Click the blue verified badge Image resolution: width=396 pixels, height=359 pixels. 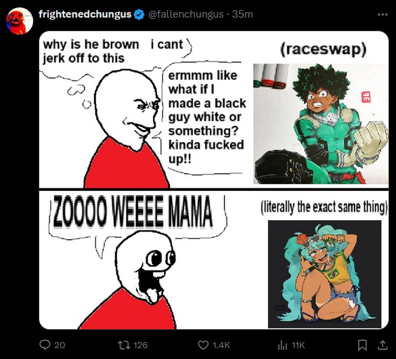coord(139,14)
